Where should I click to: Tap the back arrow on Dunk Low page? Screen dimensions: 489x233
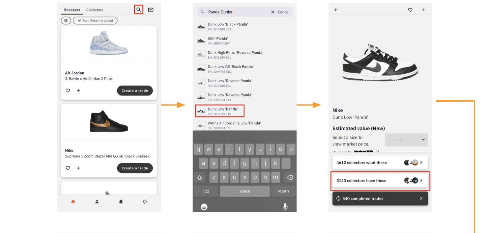[336, 10]
